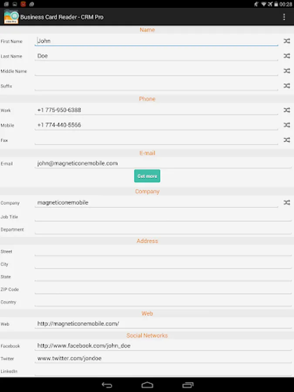Tap the Social Networks section header
Image resolution: width=294 pixels, height=392 pixels.
point(147,335)
